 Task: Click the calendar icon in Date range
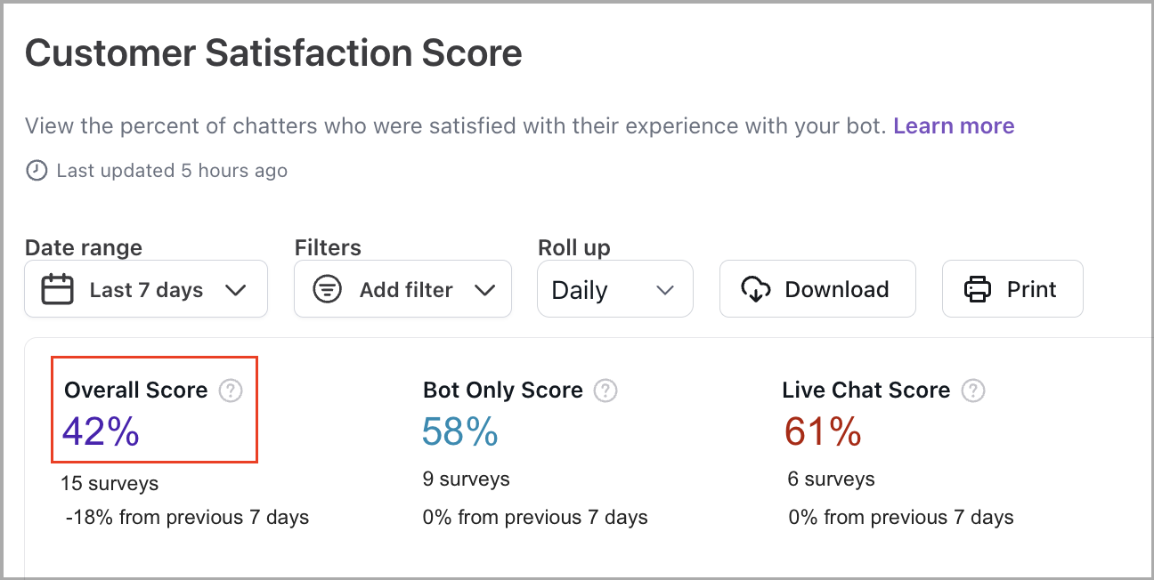58,290
